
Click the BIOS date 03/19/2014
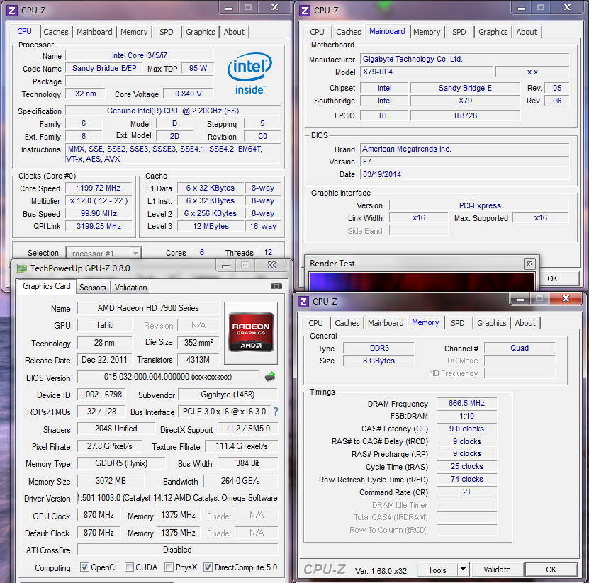(x=465, y=174)
